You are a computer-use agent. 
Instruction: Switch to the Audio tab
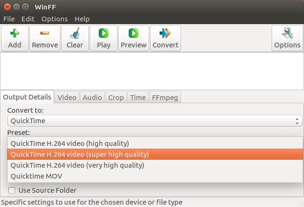92,98
